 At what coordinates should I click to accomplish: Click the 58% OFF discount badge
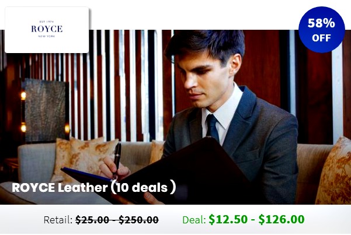pyautogui.click(x=321, y=30)
